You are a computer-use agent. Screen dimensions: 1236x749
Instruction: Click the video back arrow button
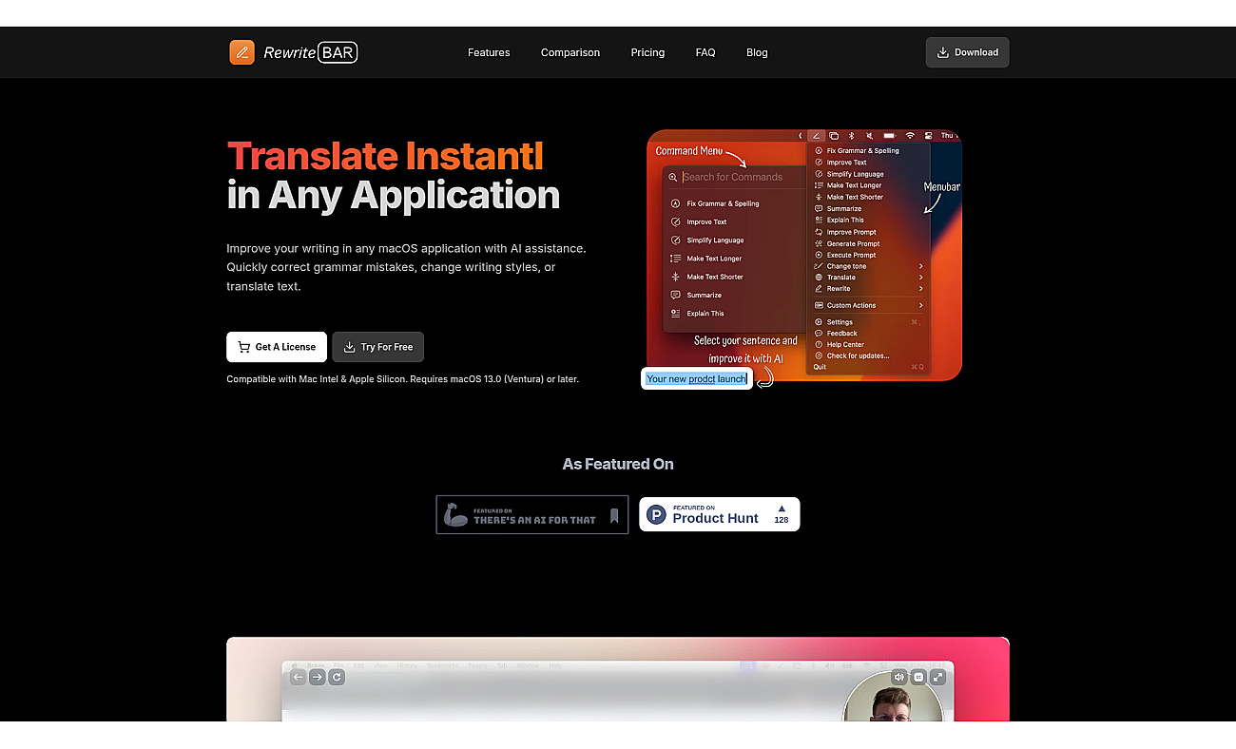tap(299, 677)
